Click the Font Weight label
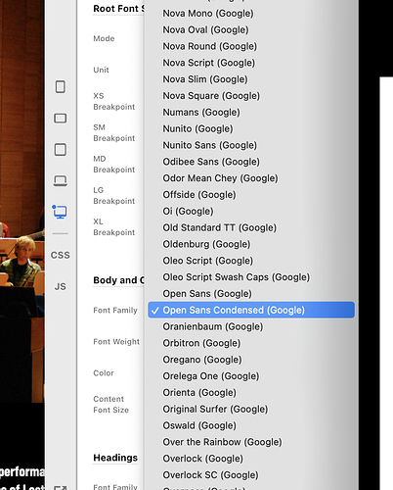 pyautogui.click(x=116, y=342)
